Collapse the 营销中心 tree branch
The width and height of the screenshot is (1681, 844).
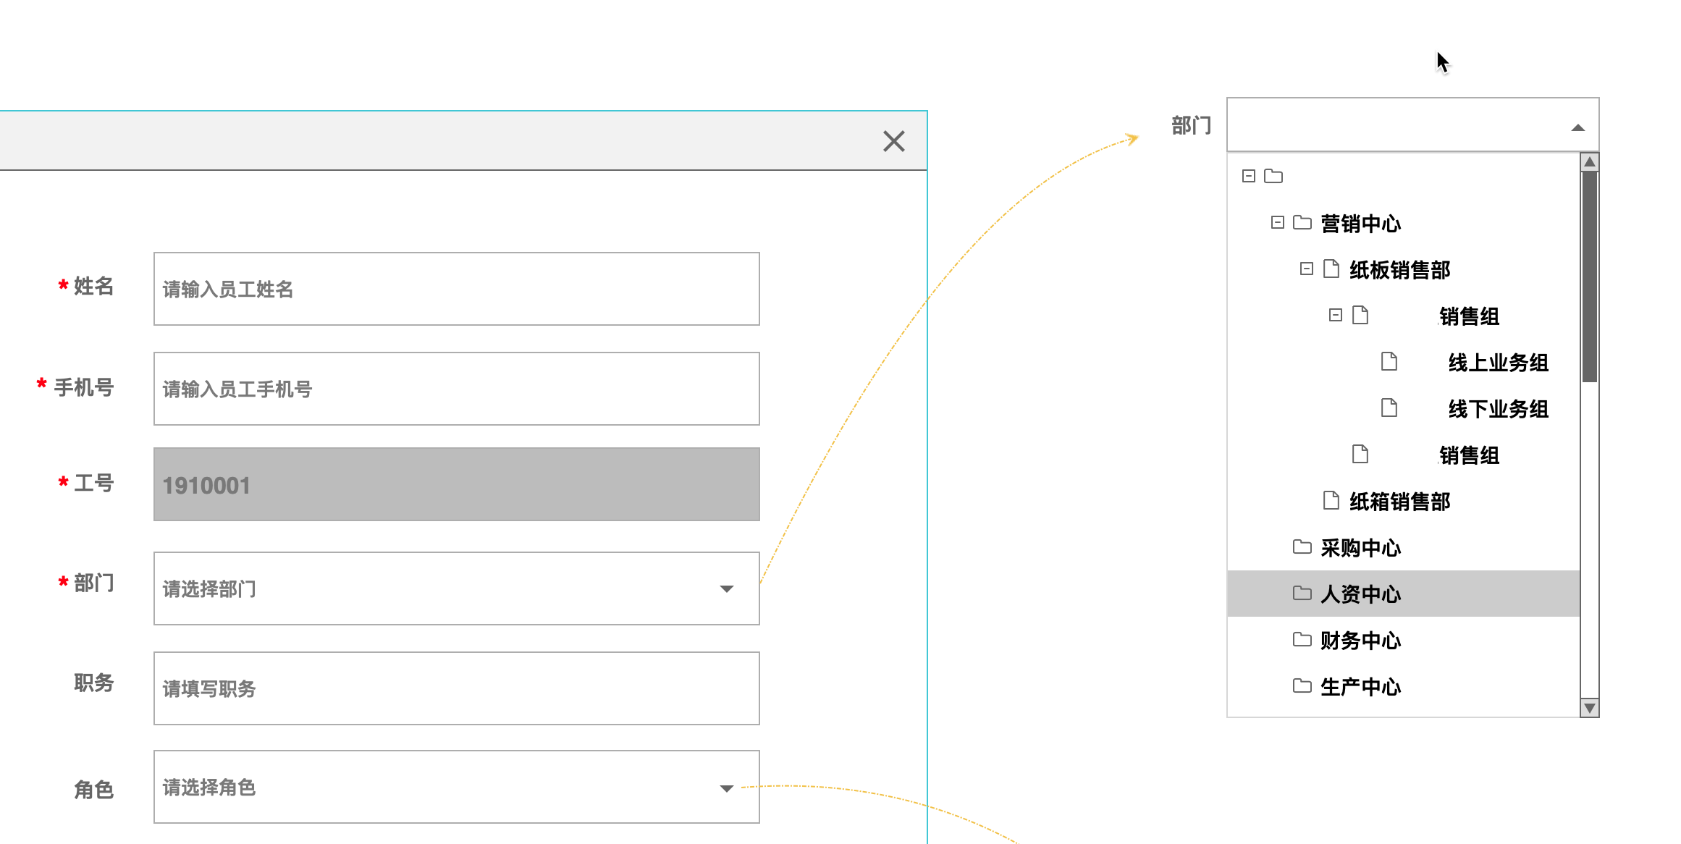(1277, 222)
